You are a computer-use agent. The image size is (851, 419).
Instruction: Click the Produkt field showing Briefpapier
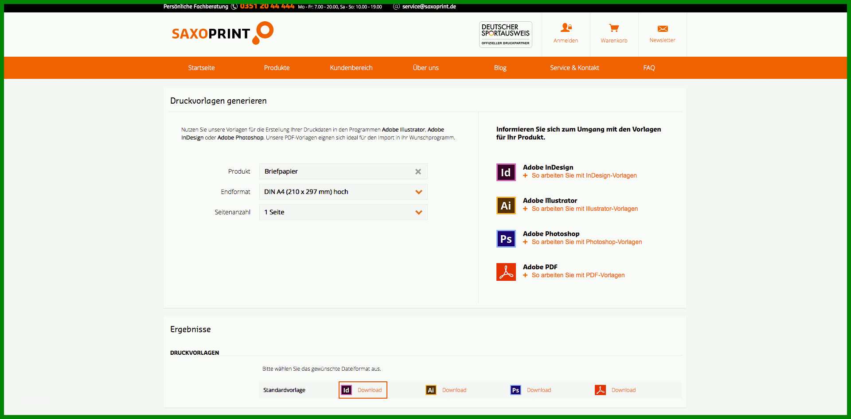[x=344, y=171]
